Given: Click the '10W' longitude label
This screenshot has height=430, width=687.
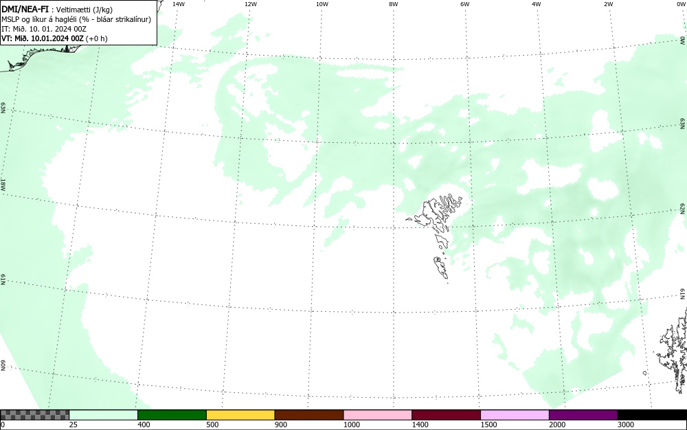Looking at the screenshot, I should pyautogui.click(x=322, y=4).
